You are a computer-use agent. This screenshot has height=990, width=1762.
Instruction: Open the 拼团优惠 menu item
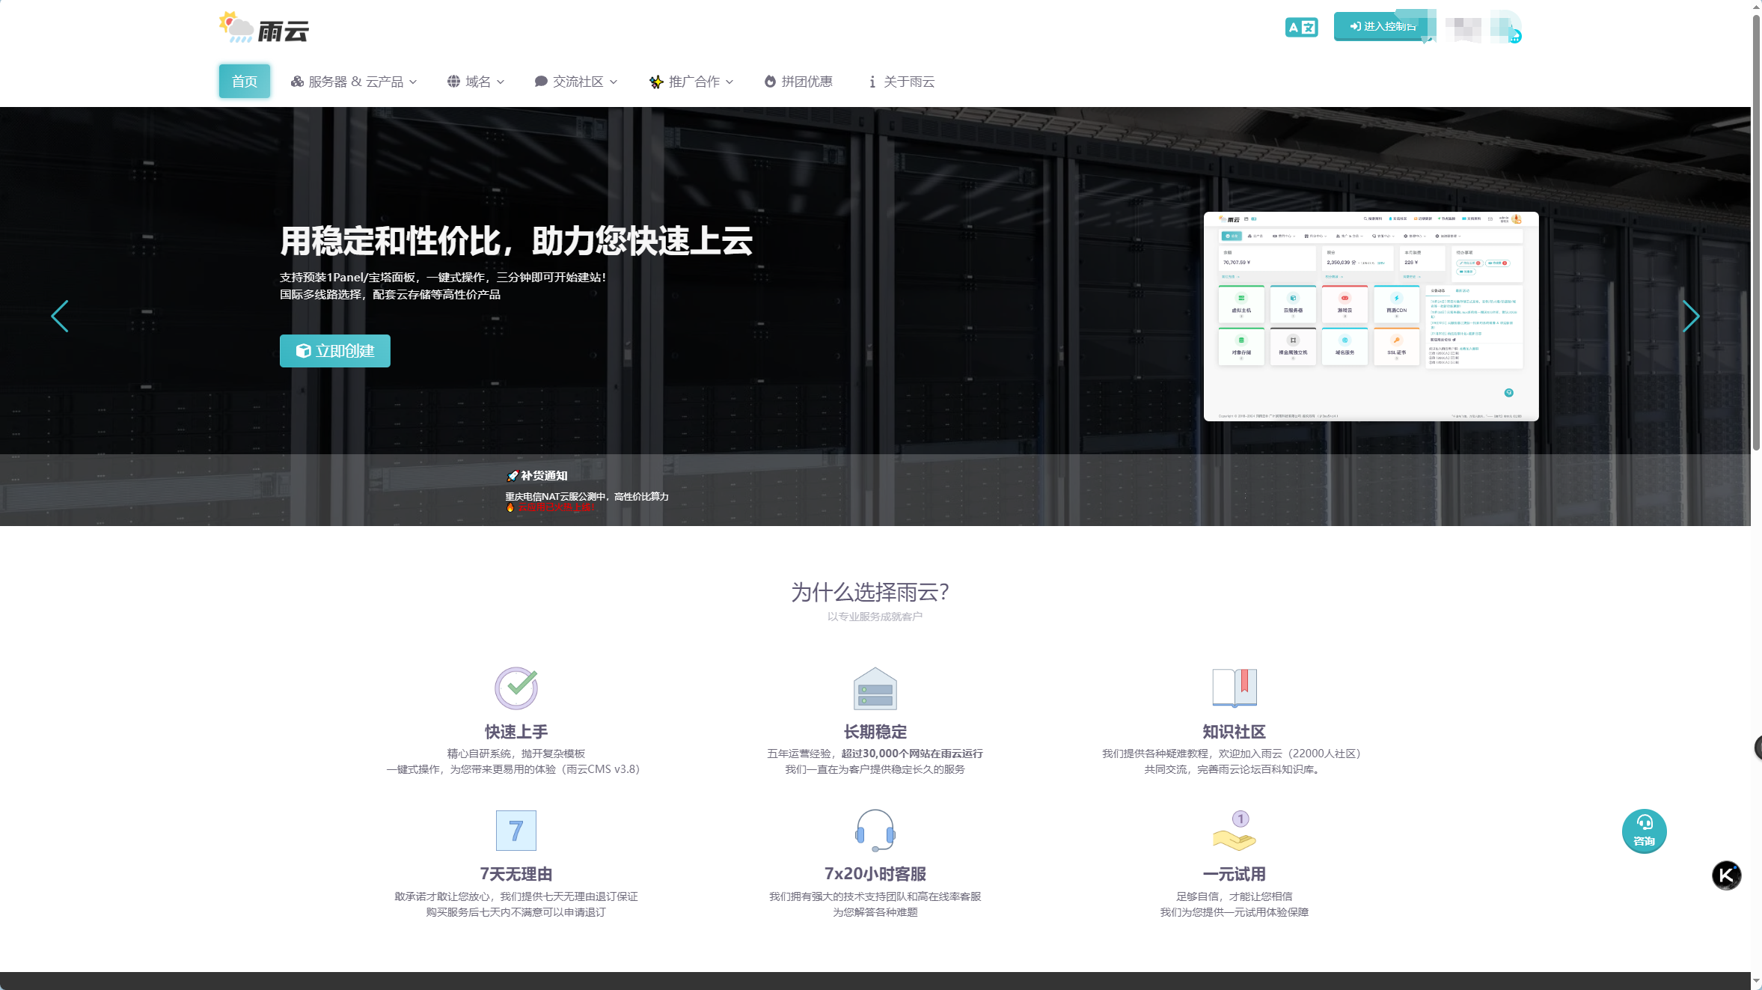click(798, 82)
